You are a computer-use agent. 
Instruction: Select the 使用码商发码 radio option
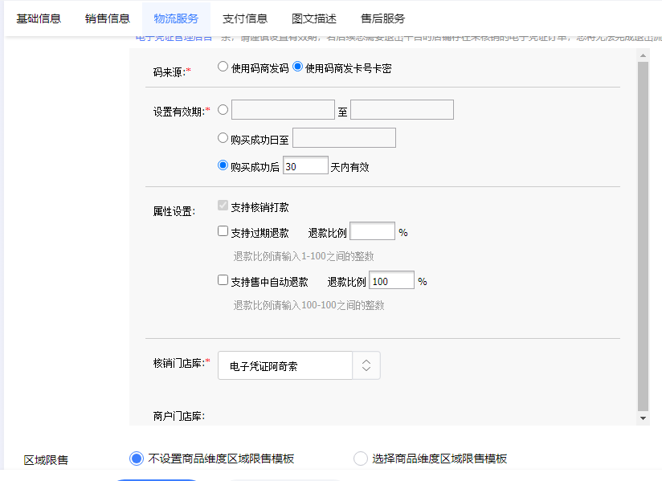point(223,67)
